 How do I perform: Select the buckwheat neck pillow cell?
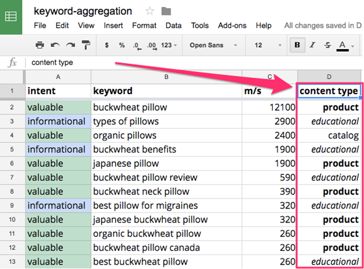tap(166, 191)
